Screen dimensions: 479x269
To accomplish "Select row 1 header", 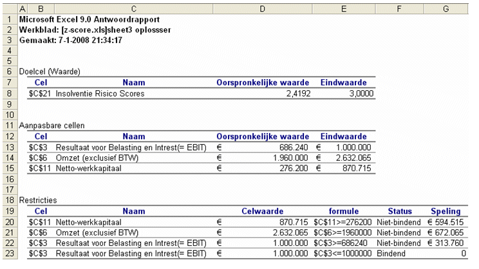I will 10,19.
